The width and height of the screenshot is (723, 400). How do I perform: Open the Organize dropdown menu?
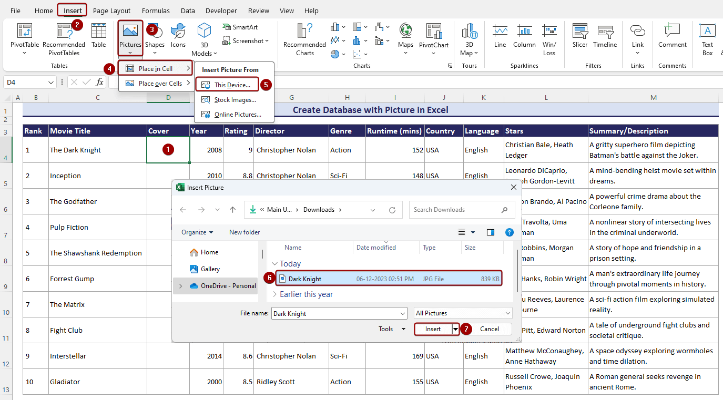point(197,232)
